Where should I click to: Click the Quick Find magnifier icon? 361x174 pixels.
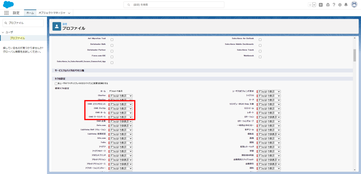[6, 23]
